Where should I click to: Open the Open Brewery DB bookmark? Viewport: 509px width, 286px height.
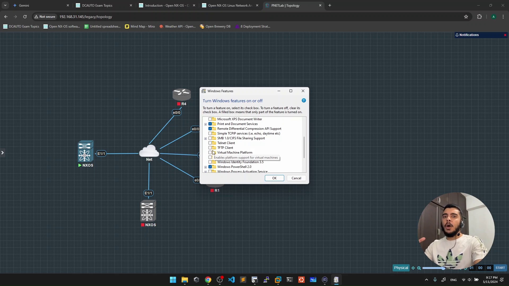coord(215,26)
